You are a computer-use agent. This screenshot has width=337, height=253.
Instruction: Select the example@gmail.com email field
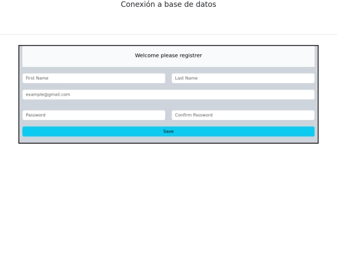coord(168,95)
